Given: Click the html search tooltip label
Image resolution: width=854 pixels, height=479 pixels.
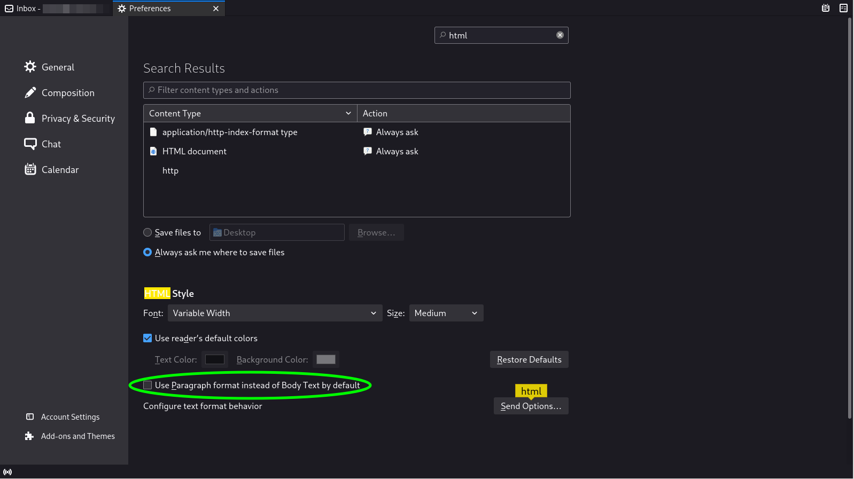Looking at the screenshot, I should (531, 391).
